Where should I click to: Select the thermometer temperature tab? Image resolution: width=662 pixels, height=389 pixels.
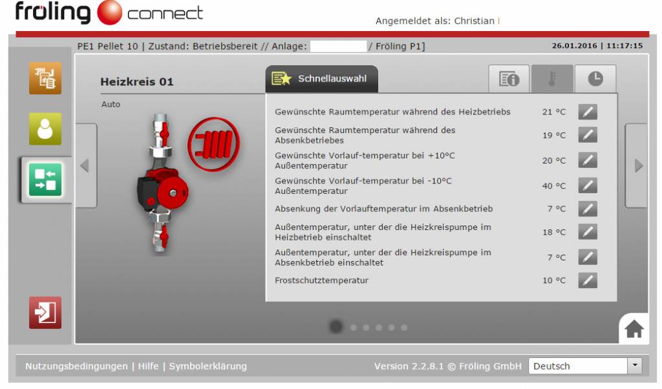click(x=552, y=79)
